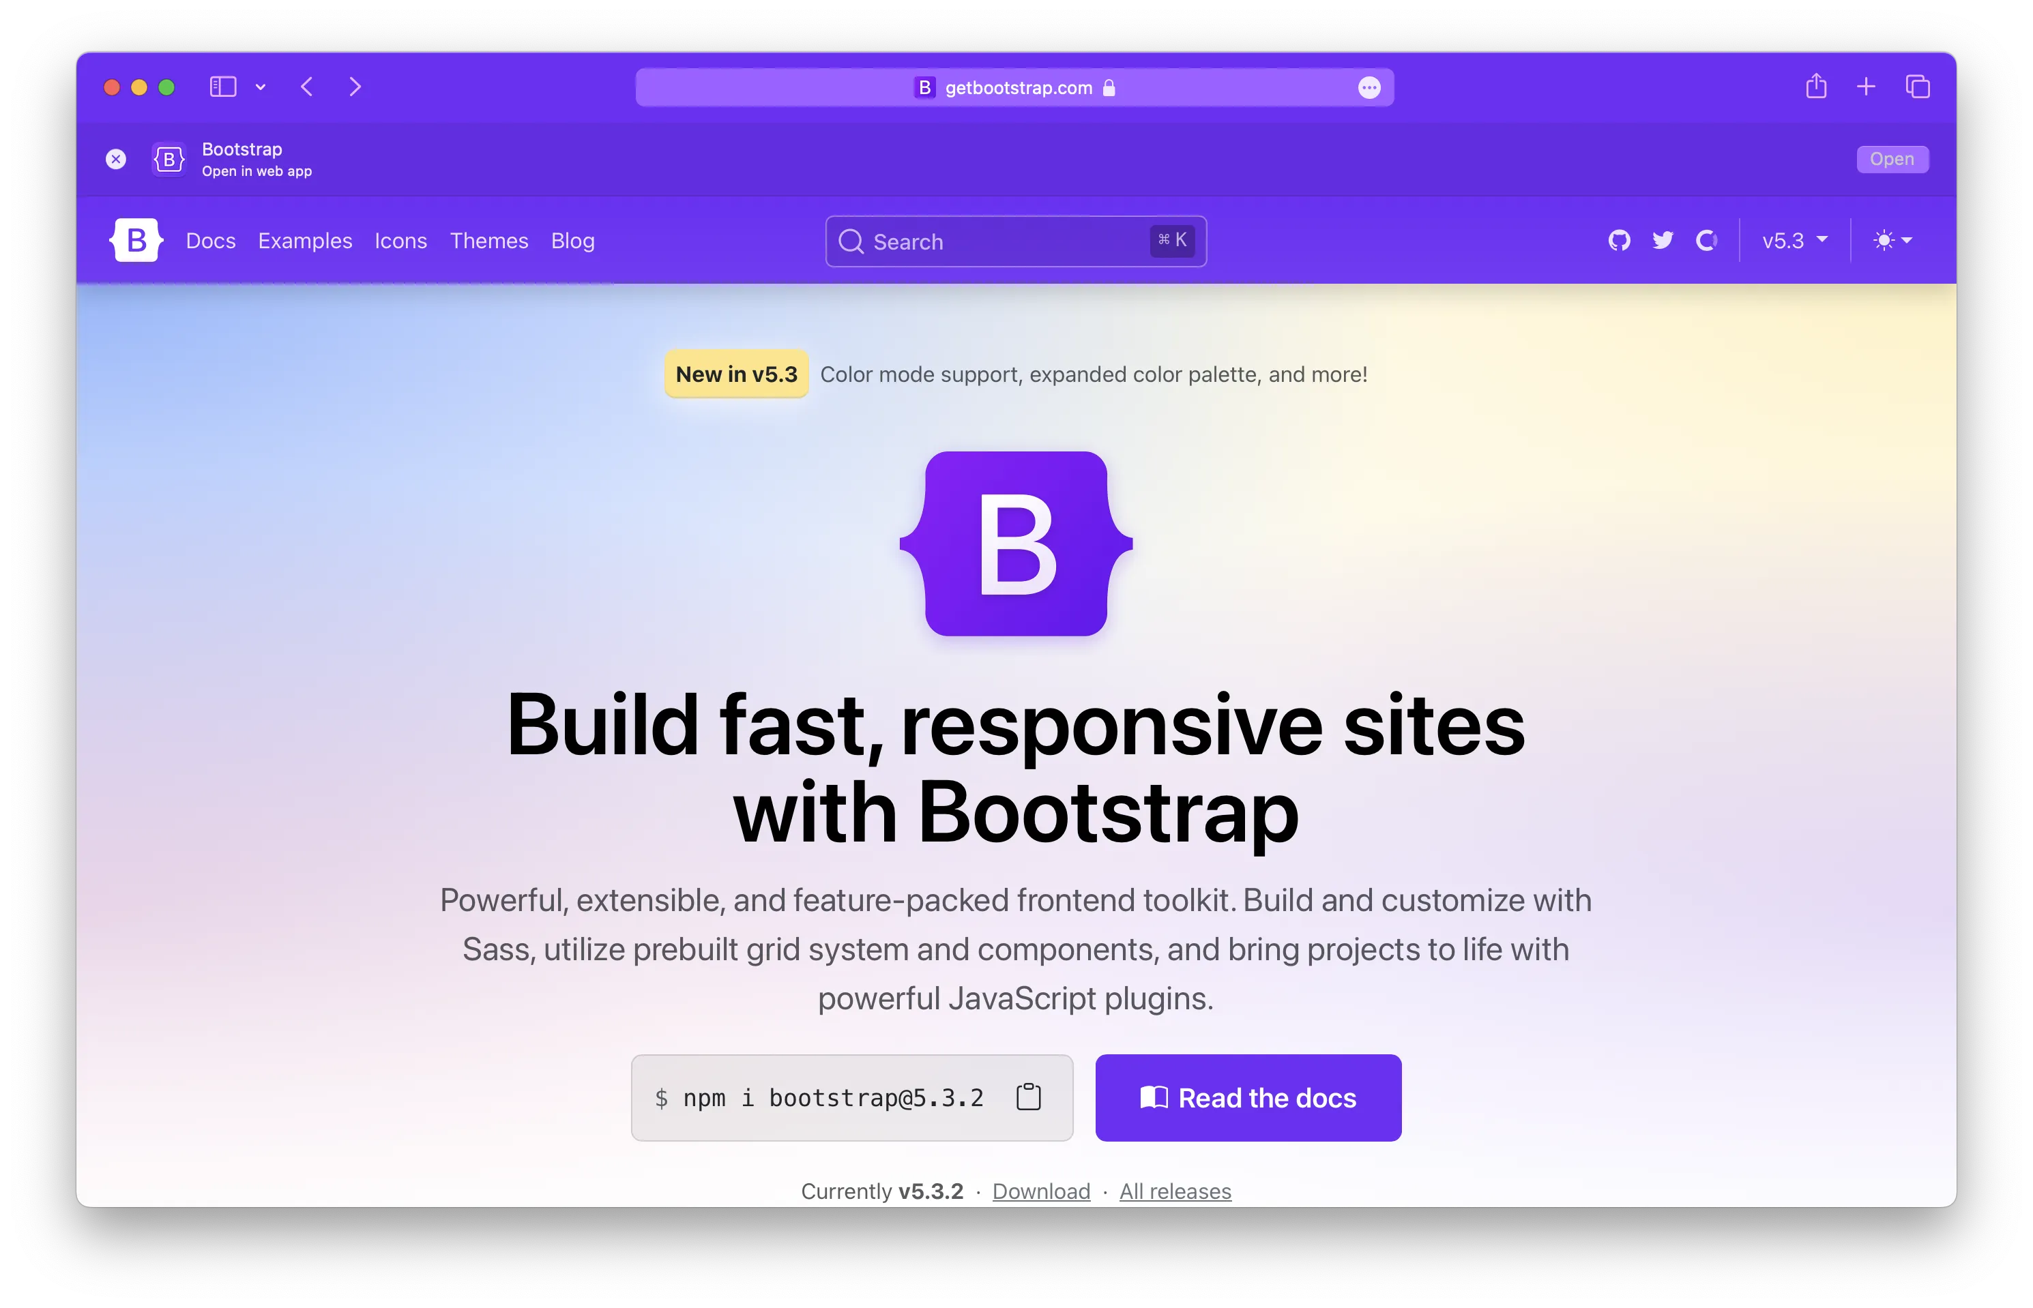Expand the v5.3 version dropdown
The height and width of the screenshot is (1308, 2033).
1790,241
